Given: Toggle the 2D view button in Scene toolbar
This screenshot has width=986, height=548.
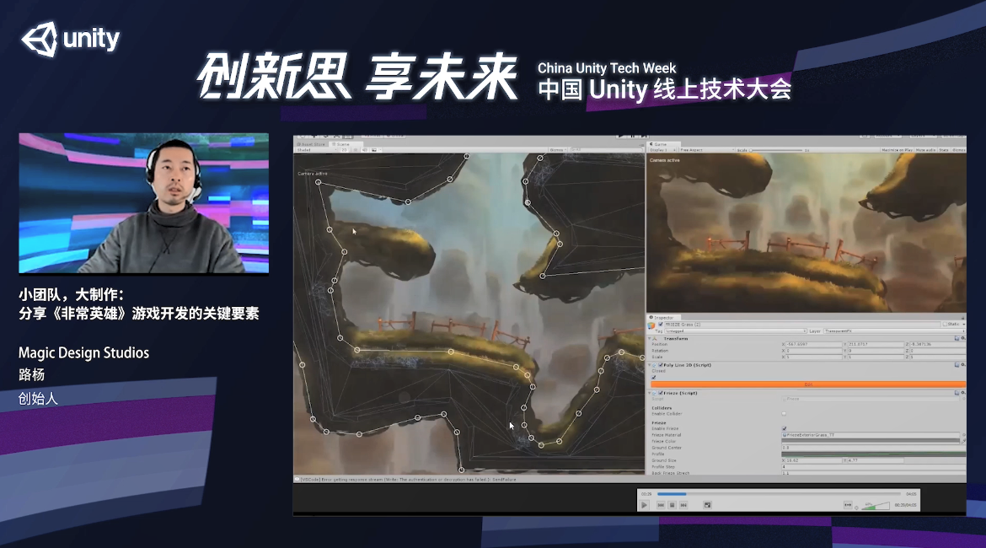Looking at the screenshot, I should 344,150.
